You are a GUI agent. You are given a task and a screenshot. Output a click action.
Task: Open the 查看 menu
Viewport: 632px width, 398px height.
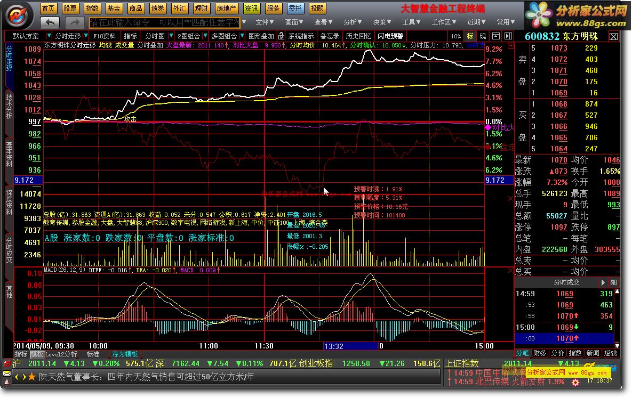pos(324,22)
